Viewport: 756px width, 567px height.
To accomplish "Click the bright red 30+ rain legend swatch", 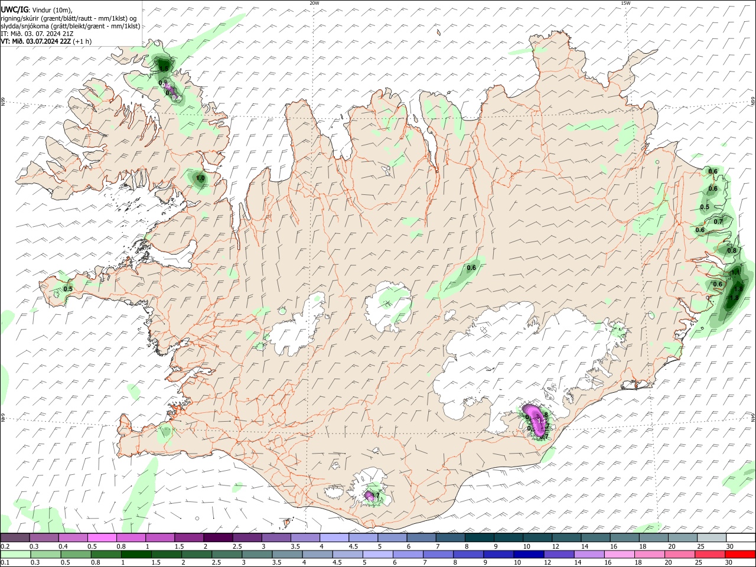I will coord(740,555).
